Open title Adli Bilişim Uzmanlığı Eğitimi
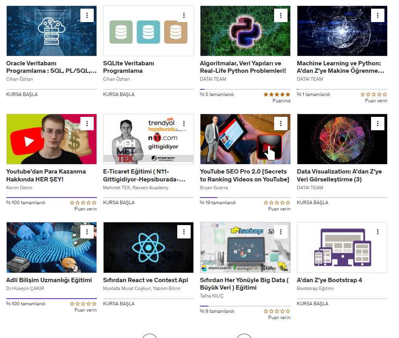Image resolution: width=399 pixels, height=338 pixels. (49, 280)
